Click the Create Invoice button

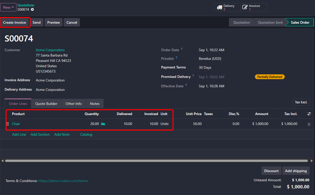click(x=15, y=22)
